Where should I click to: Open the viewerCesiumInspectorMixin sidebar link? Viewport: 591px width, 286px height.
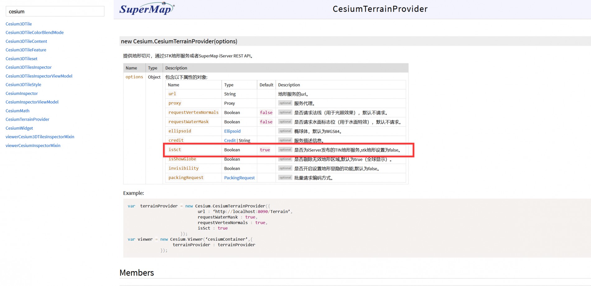coord(33,145)
